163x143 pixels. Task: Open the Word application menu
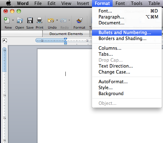pyautogui.click(x=23, y=3)
